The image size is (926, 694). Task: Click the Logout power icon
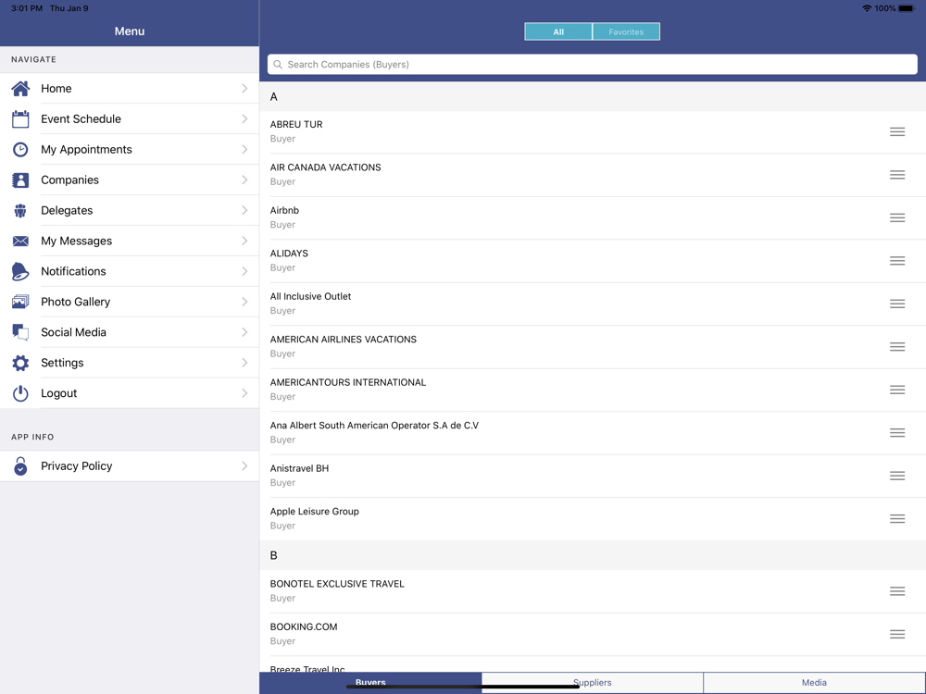(20, 393)
